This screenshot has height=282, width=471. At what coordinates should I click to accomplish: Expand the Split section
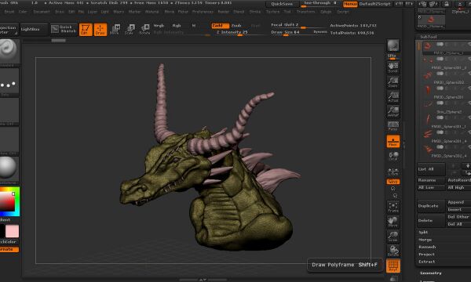tap(423, 232)
